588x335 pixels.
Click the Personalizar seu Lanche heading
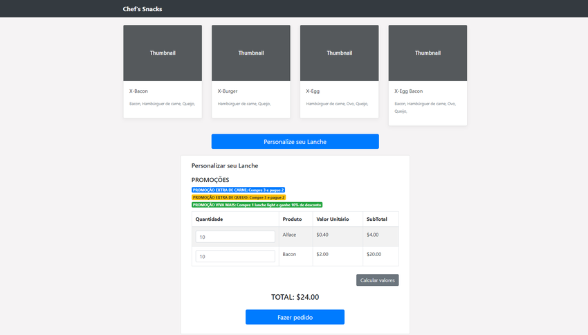(225, 166)
